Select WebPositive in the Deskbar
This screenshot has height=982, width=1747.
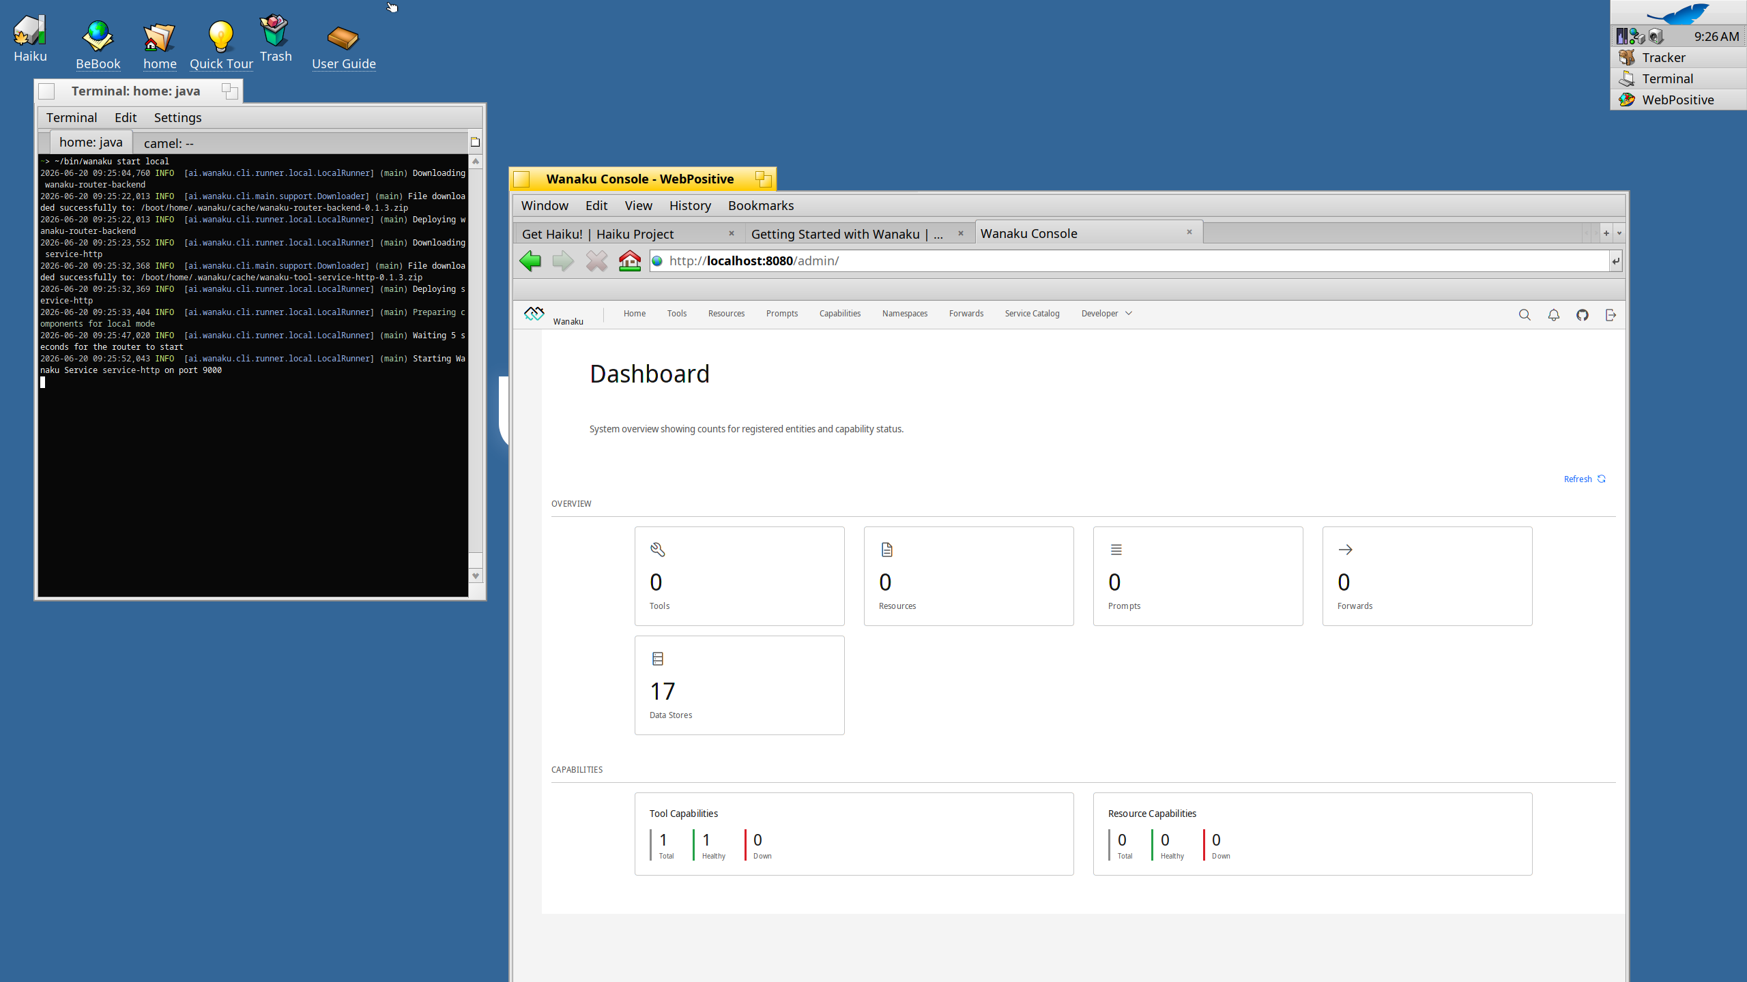tap(1678, 100)
